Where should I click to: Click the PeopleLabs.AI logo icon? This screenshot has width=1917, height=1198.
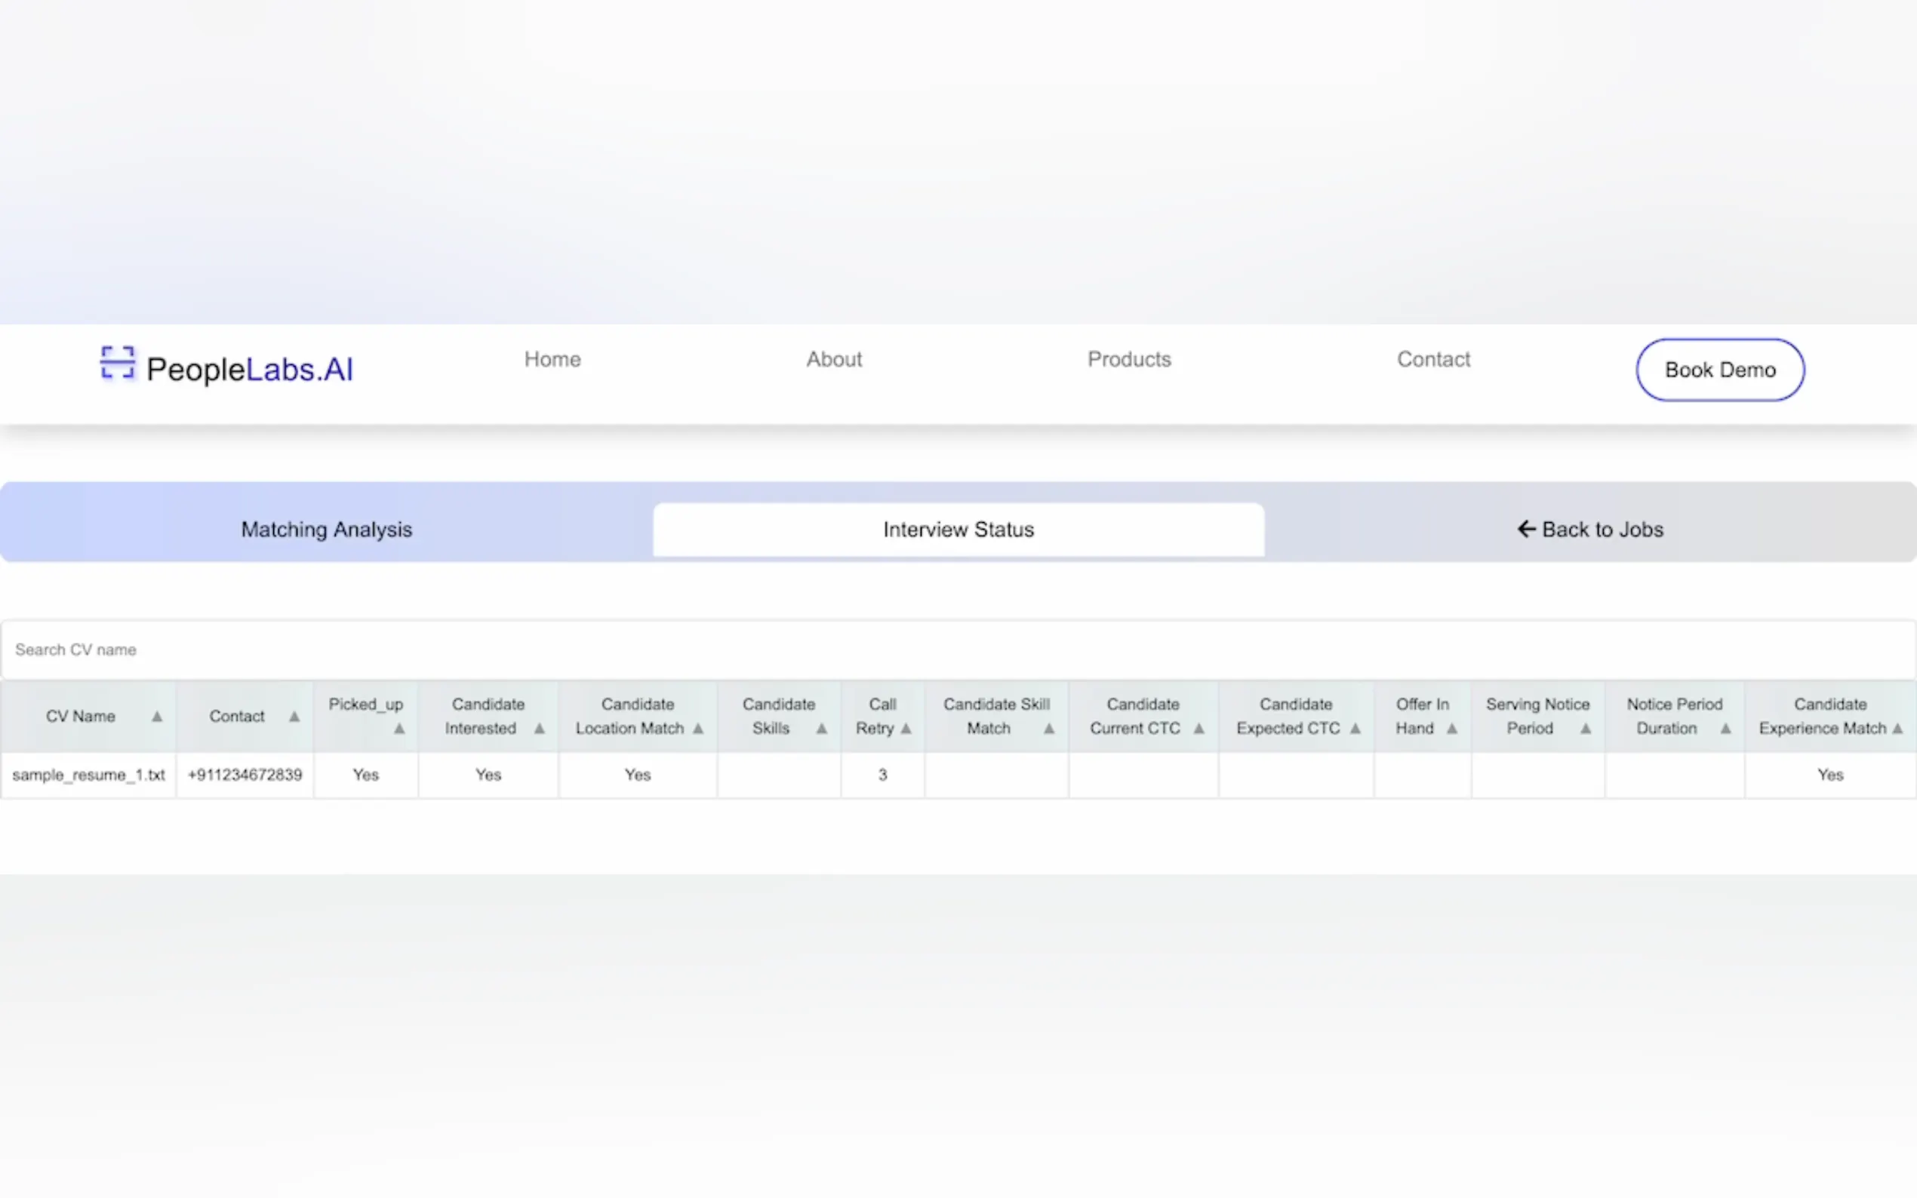[117, 364]
